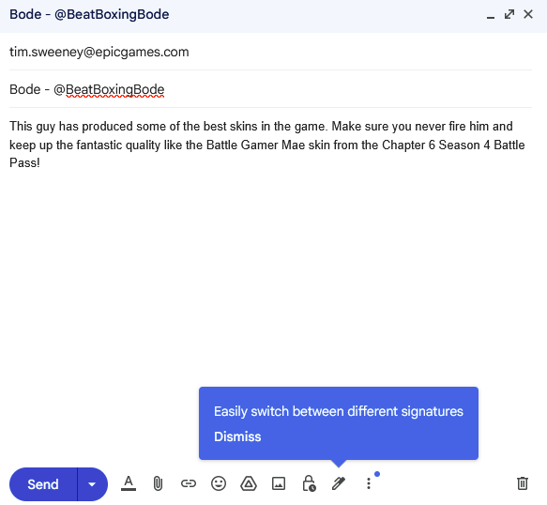The width and height of the screenshot is (547, 505).
Task: Expand more send options arrow
Action: [92, 484]
